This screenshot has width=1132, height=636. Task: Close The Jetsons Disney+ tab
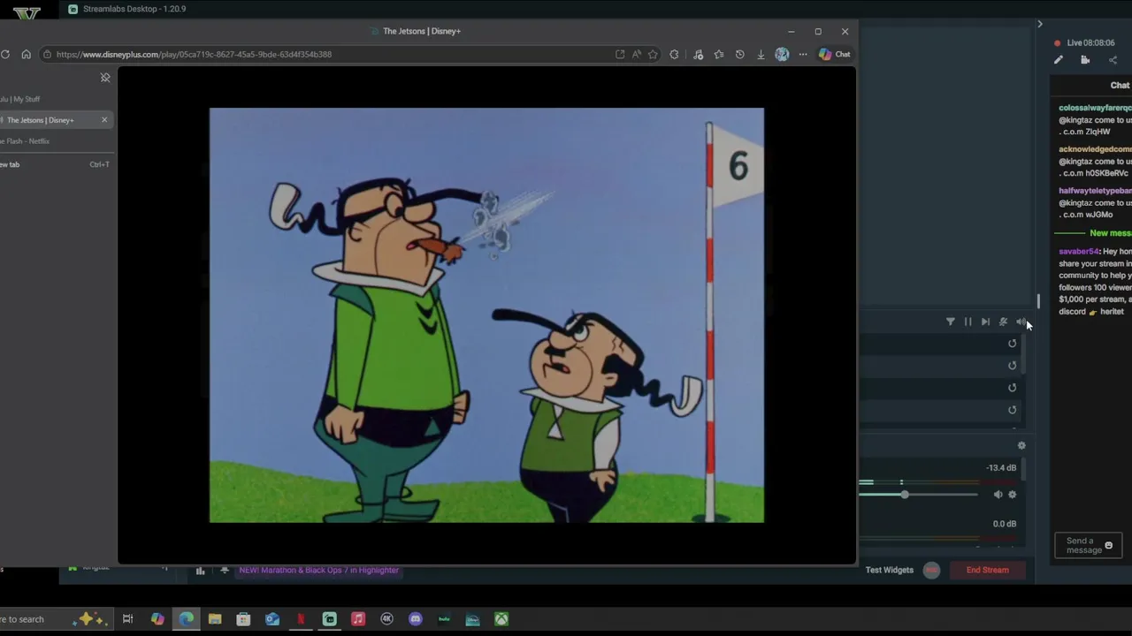tap(104, 120)
